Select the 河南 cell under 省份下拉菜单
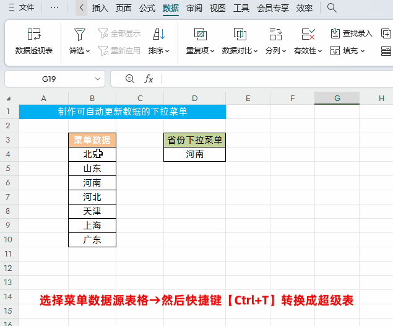This screenshot has height=326, width=393. click(x=195, y=154)
